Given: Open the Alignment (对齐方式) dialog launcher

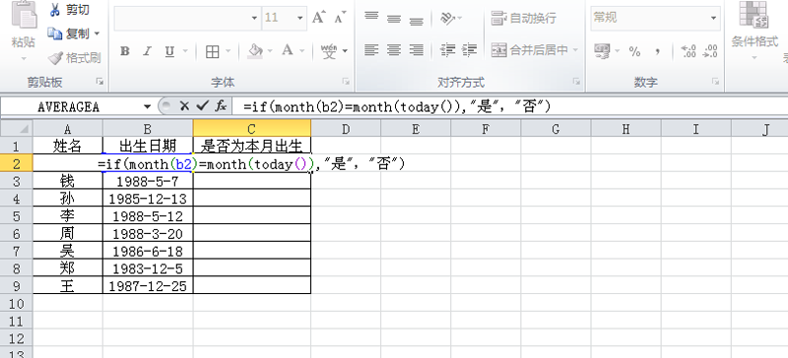Looking at the screenshot, I should [576, 82].
